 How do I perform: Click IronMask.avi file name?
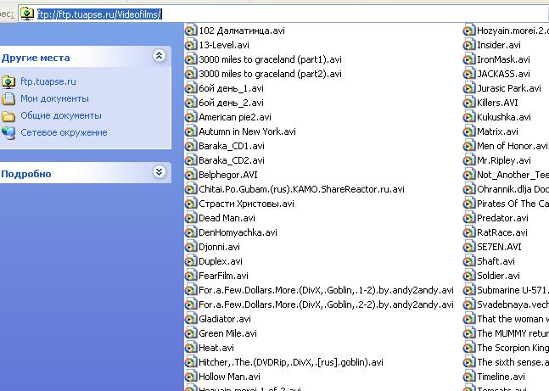click(503, 59)
